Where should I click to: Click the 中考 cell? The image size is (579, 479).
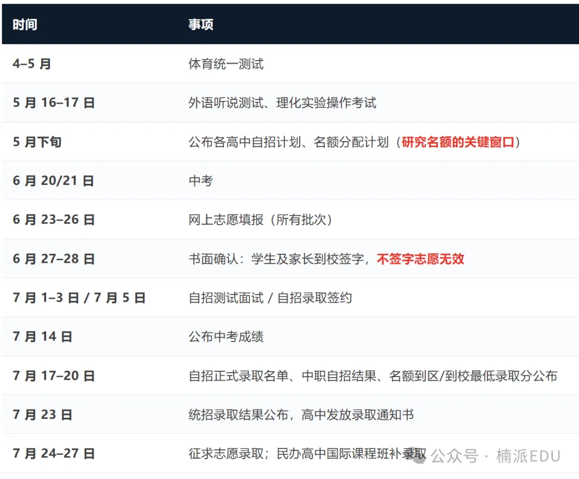201,181
